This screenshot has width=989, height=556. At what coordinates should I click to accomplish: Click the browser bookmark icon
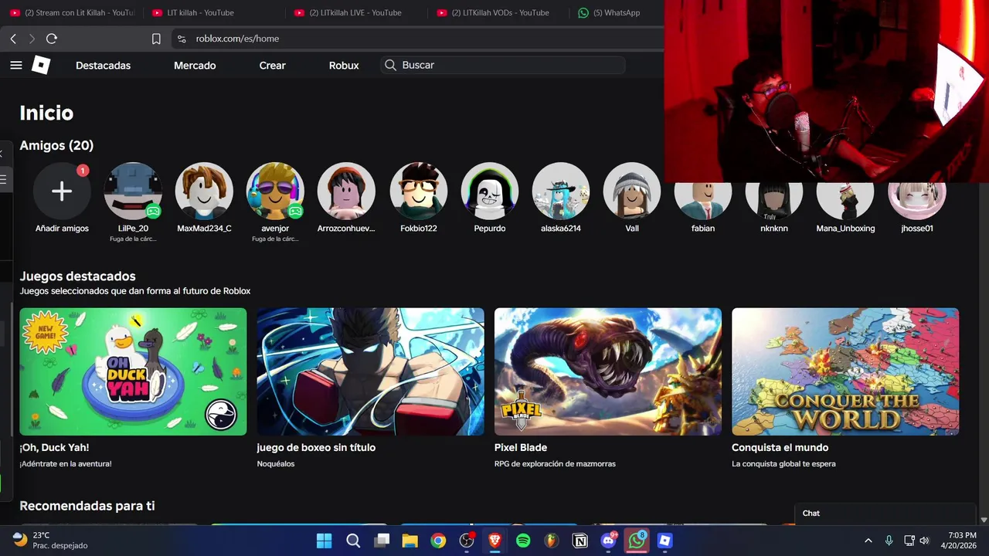pyautogui.click(x=156, y=39)
